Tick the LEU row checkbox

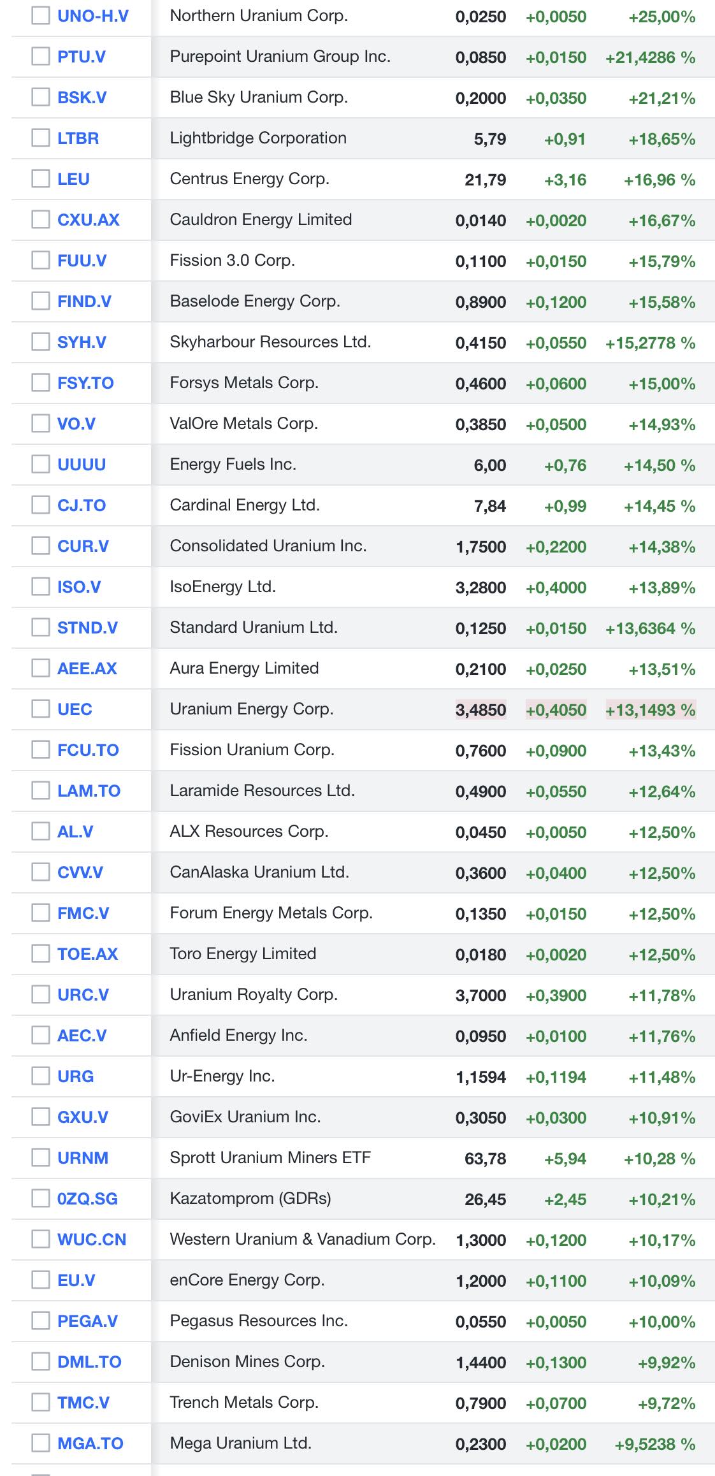[x=41, y=179]
